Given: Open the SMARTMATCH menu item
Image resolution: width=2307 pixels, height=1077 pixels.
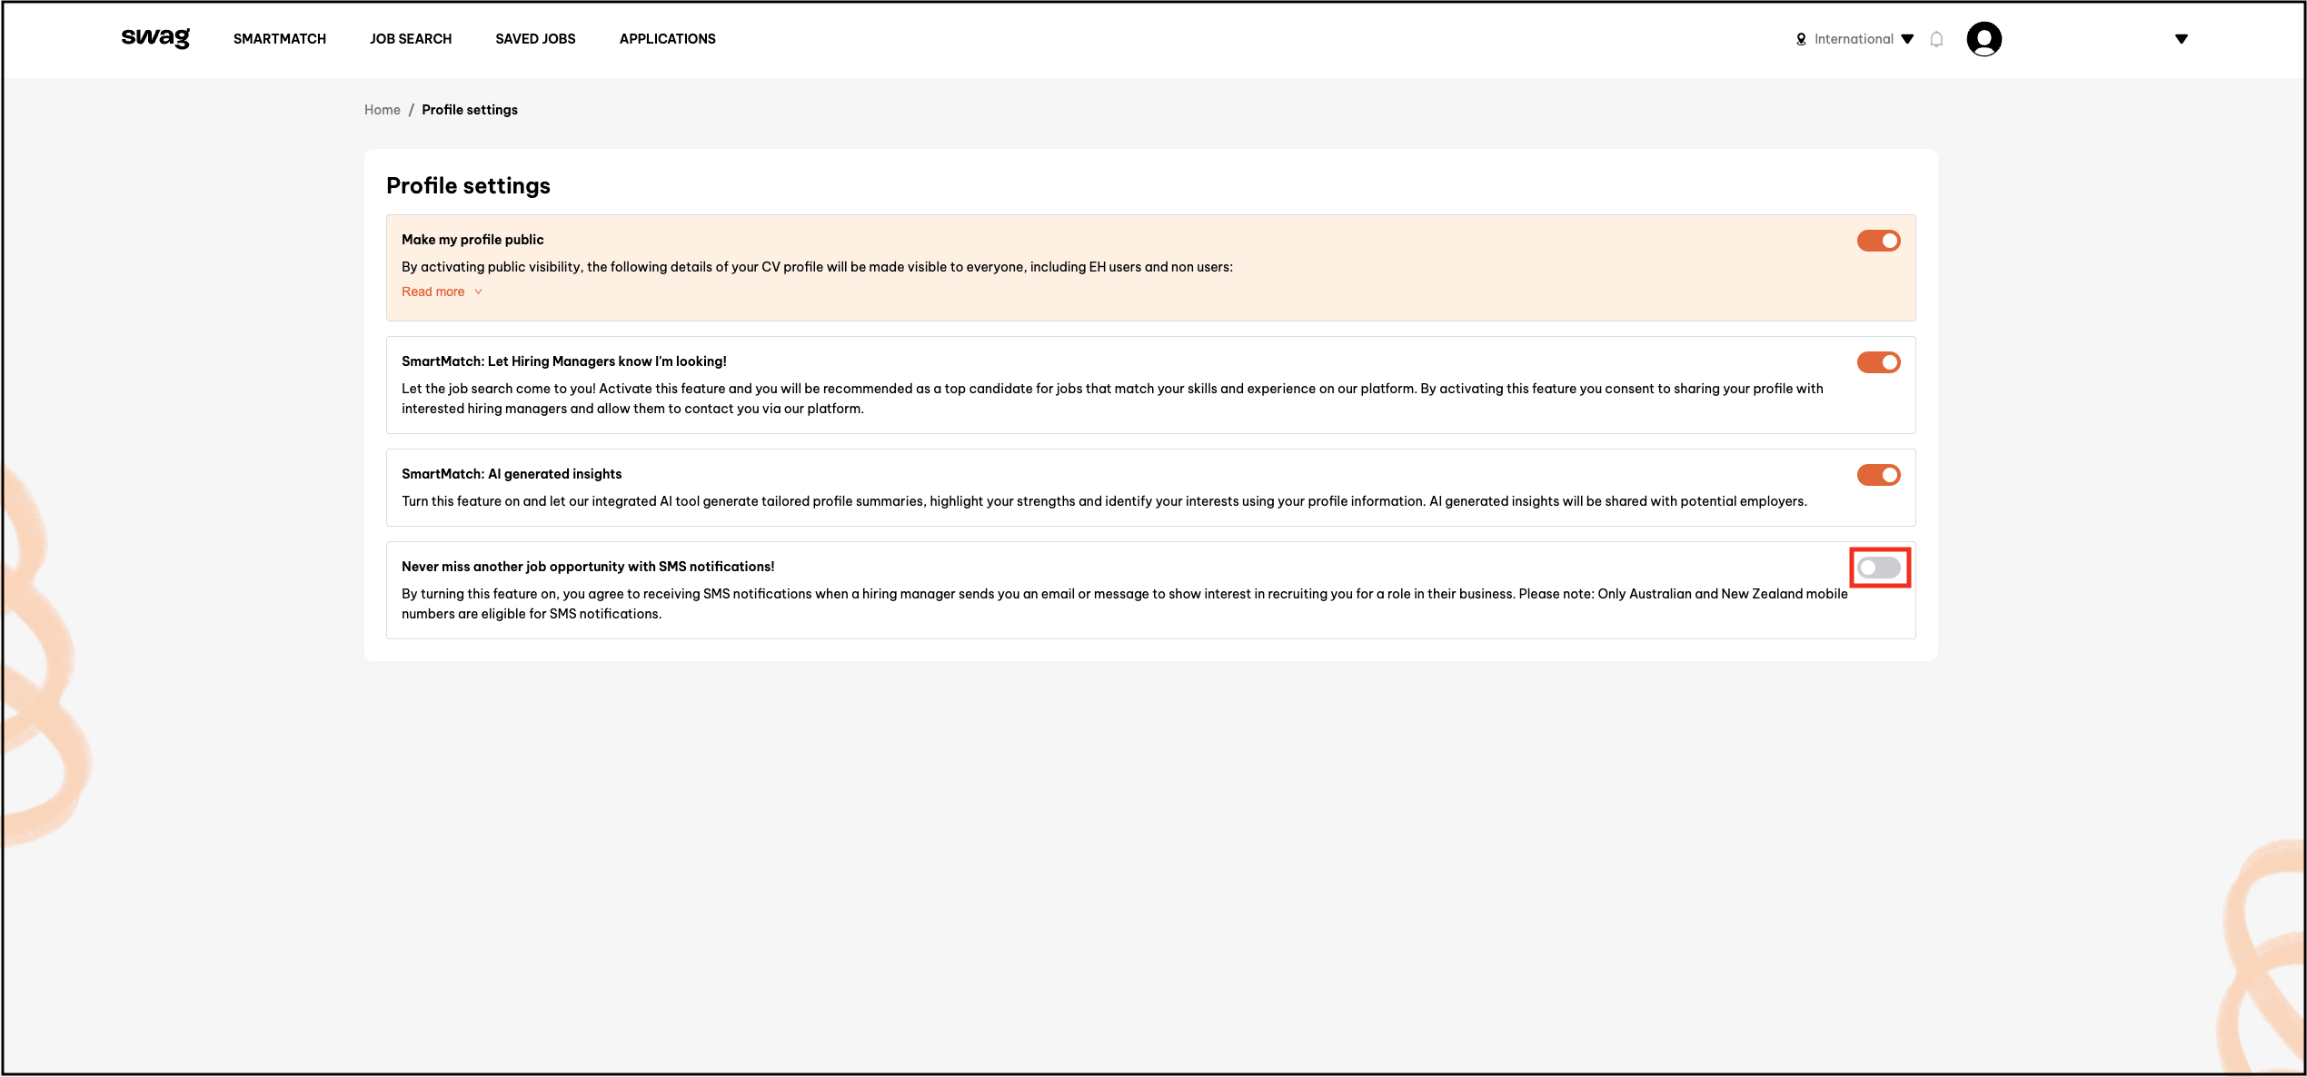Looking at the screenshot, I should pyautogui.click(x=280, y=39).
